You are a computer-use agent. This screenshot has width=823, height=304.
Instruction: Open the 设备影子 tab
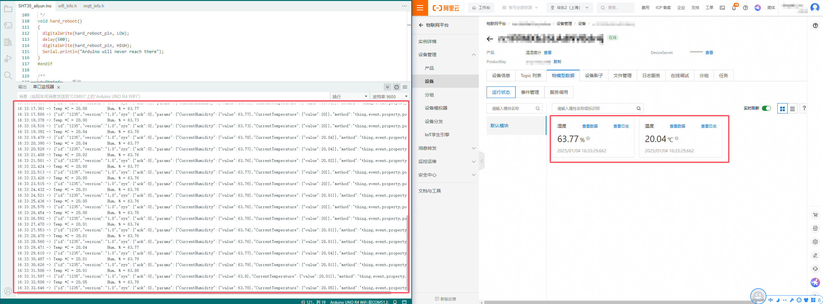tap(594, 76)
